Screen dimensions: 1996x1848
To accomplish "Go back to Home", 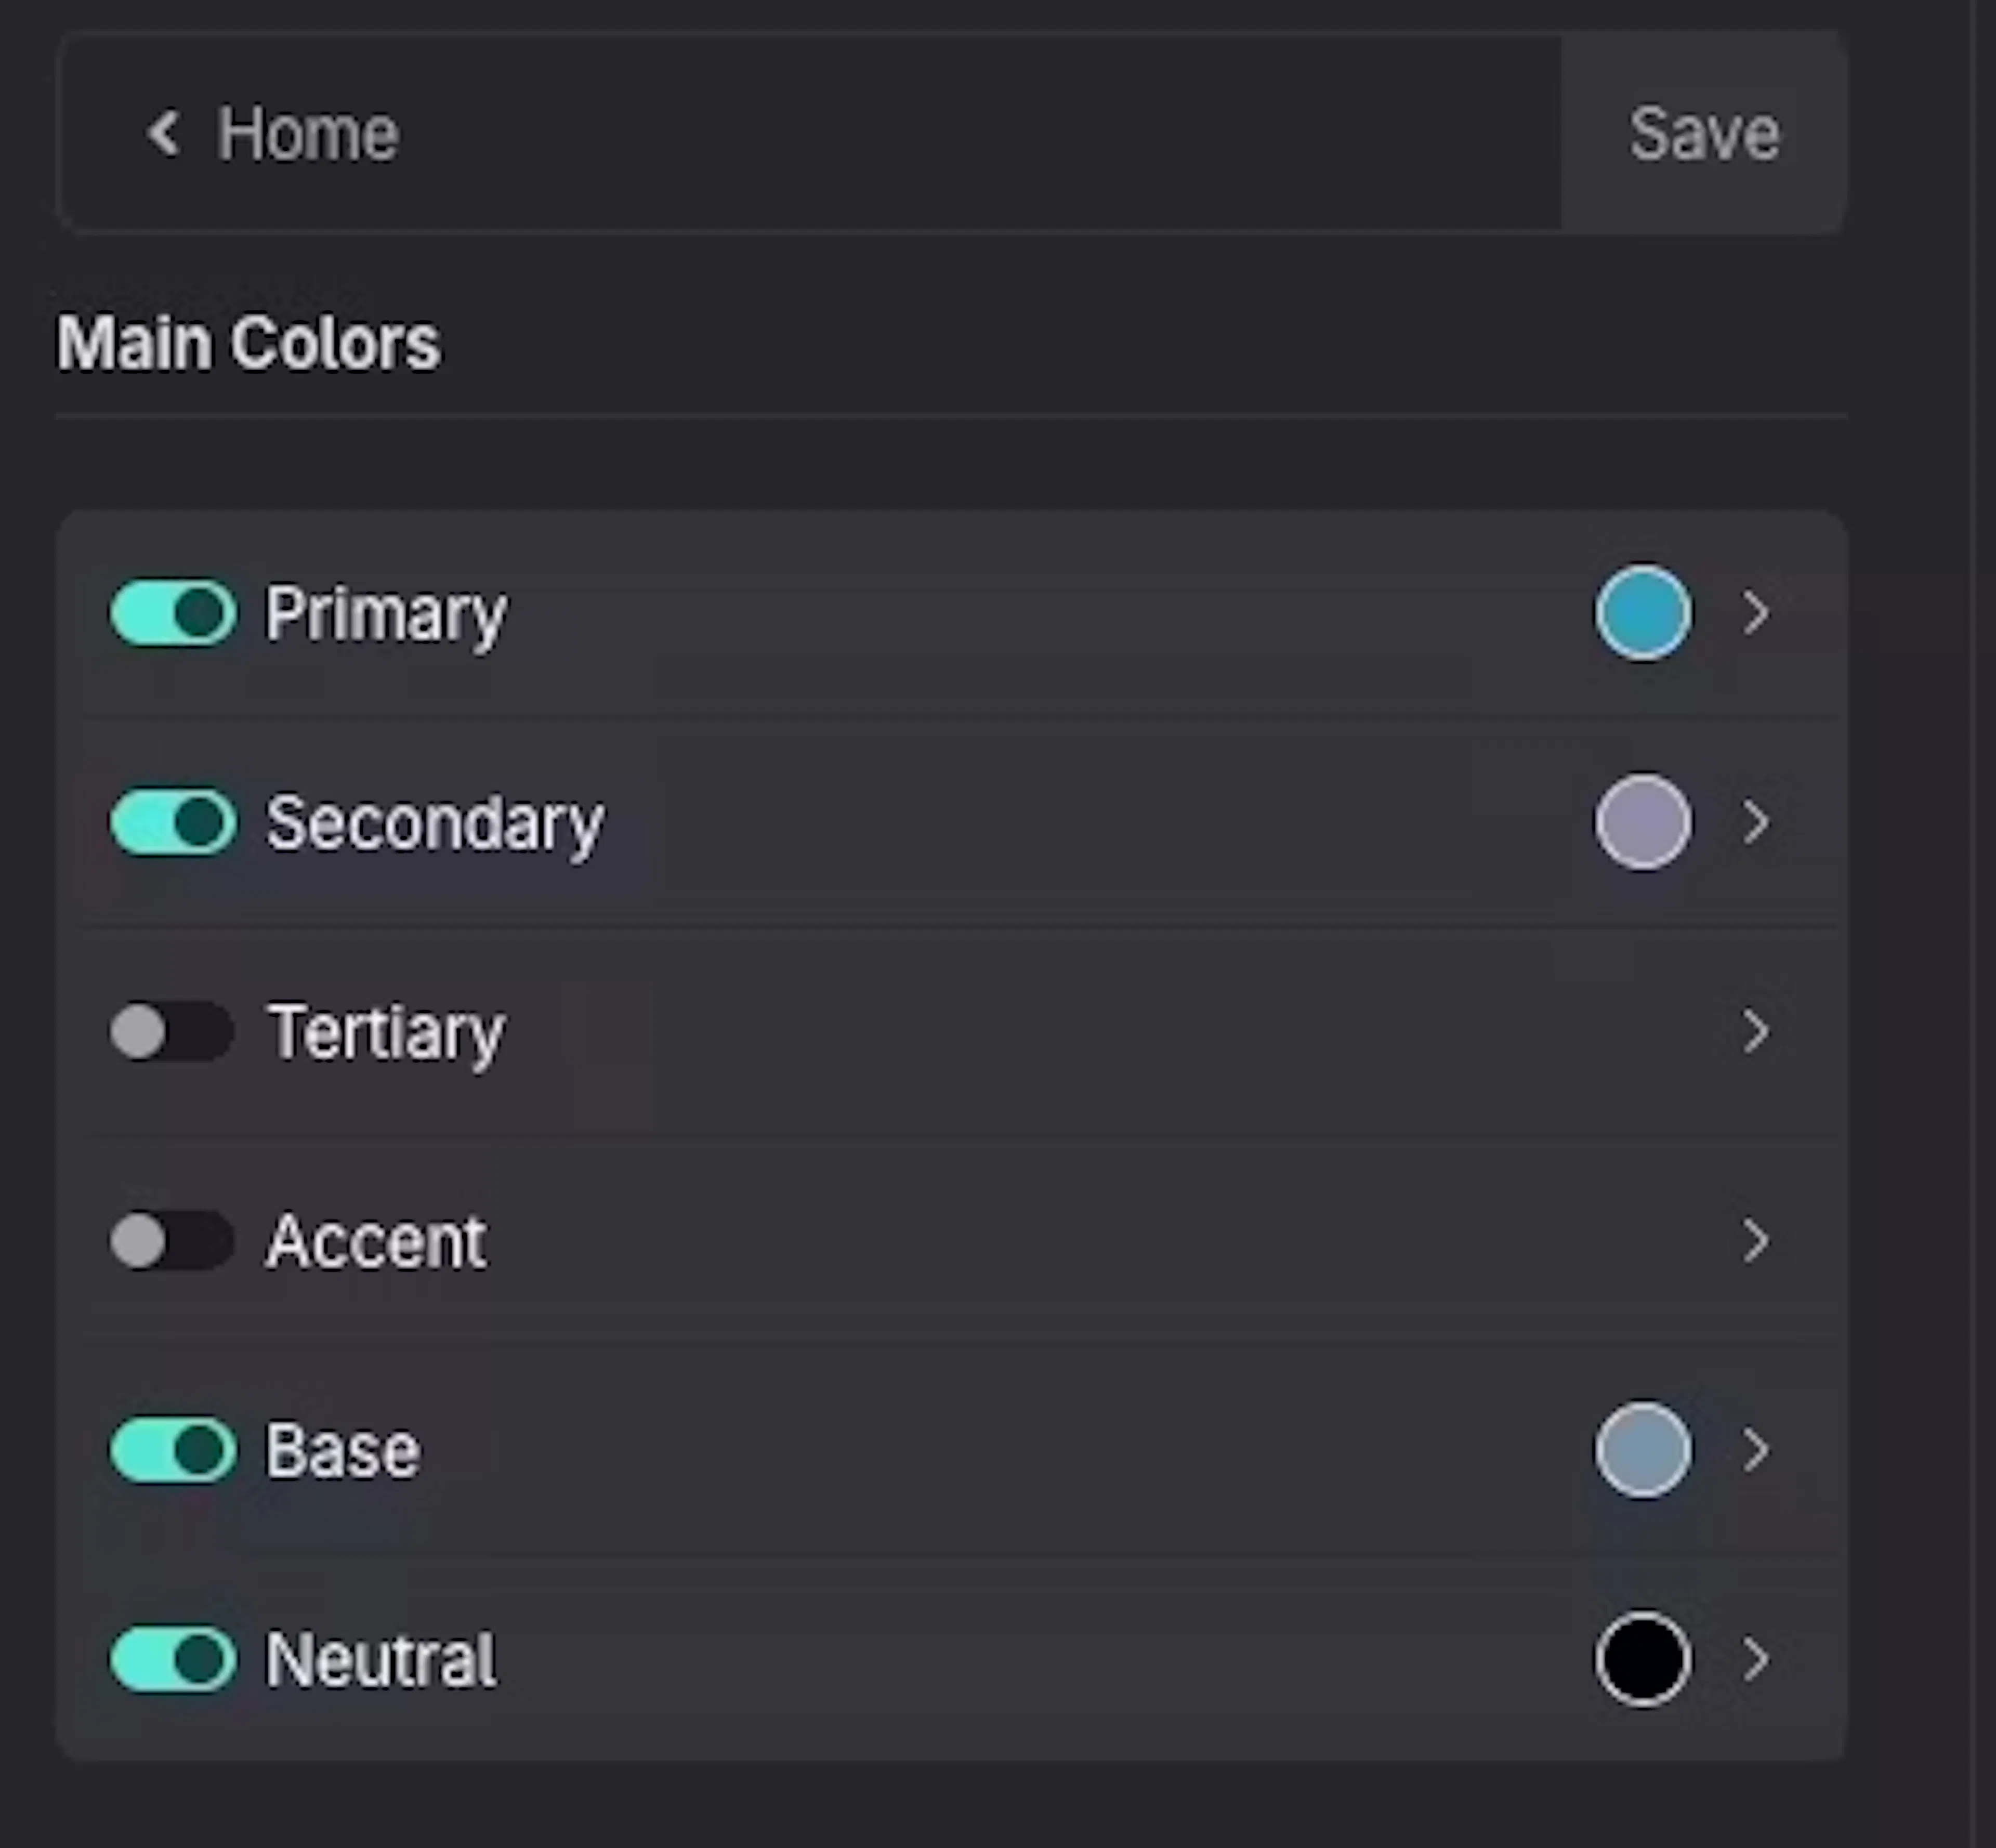I will coord(308,133).
